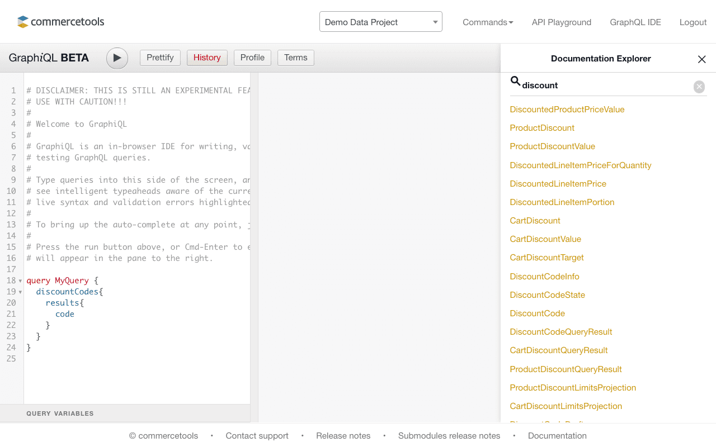Open the Release notes footer link

click(x=343, y=436)
